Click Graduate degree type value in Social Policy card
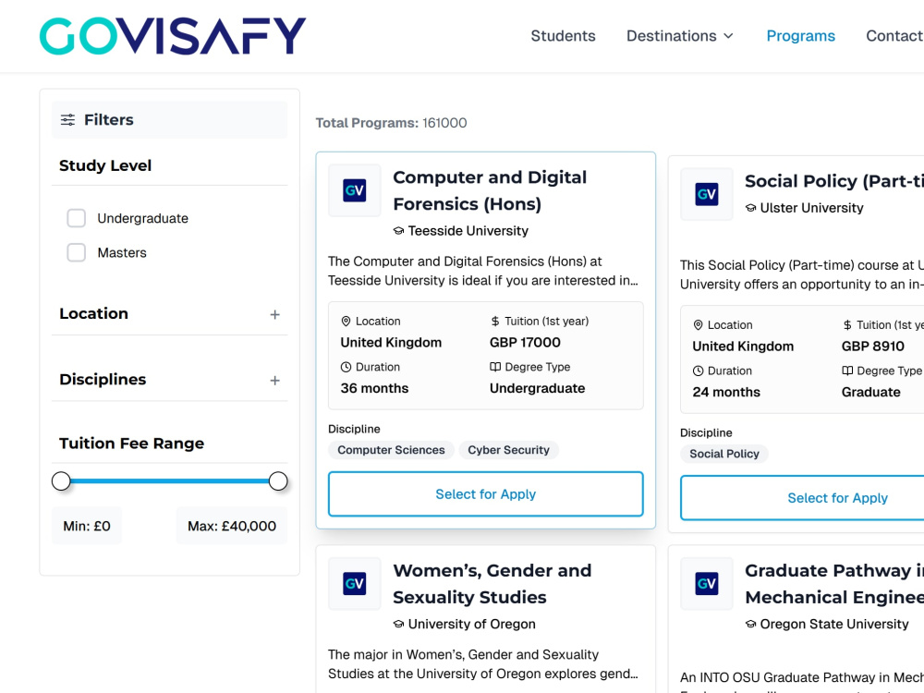The height and width of the screenshot is (693, 924). (871, 392)
